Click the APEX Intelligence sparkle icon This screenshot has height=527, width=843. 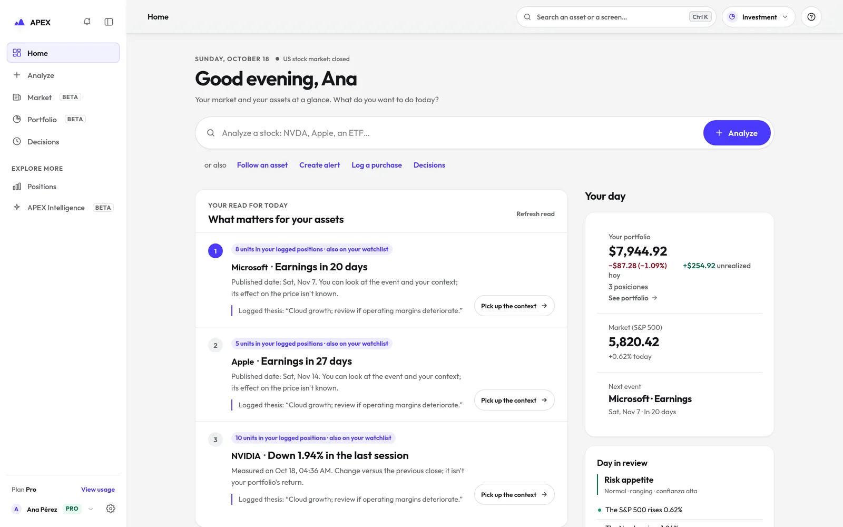17,207
